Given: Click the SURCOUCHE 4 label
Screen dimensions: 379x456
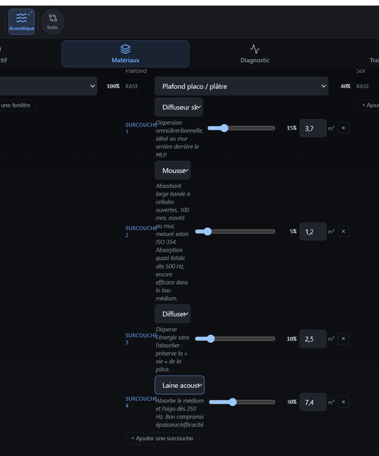Looking at the screenshot, I should 141,402.
